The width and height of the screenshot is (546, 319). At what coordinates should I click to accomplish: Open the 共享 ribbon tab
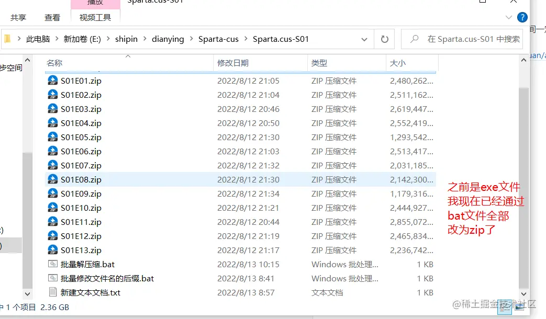[18, 17]
